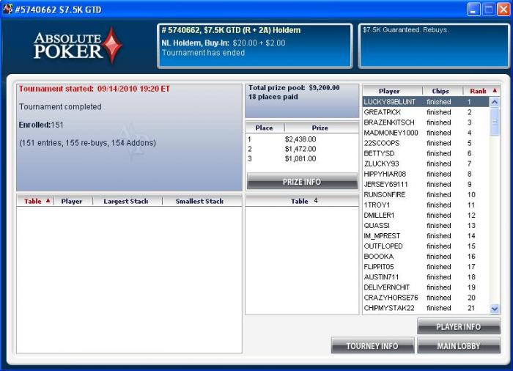Select player FLIPPIT05
Viewport: 513px width, 371px height.
click(426, 267)
